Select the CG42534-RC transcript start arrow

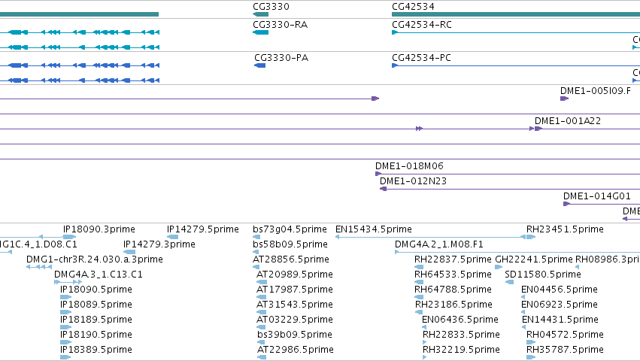click(x=395, y=32)
